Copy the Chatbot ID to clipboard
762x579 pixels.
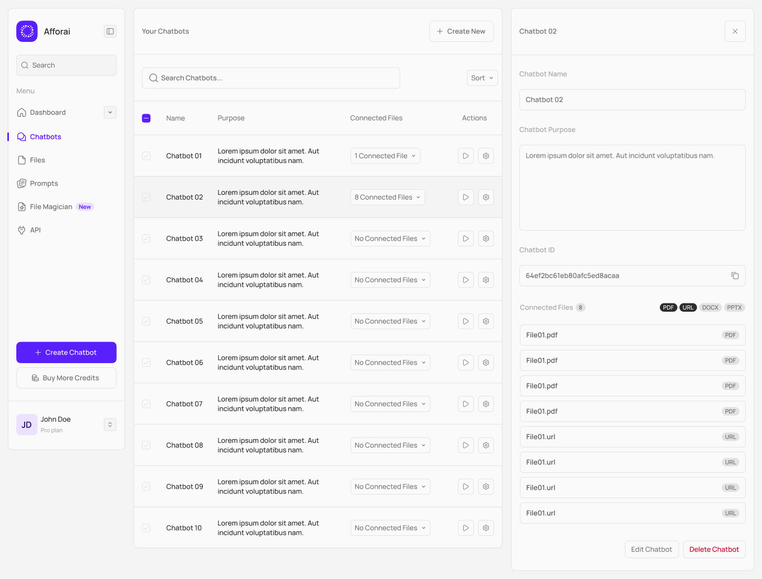coord(735,275)
